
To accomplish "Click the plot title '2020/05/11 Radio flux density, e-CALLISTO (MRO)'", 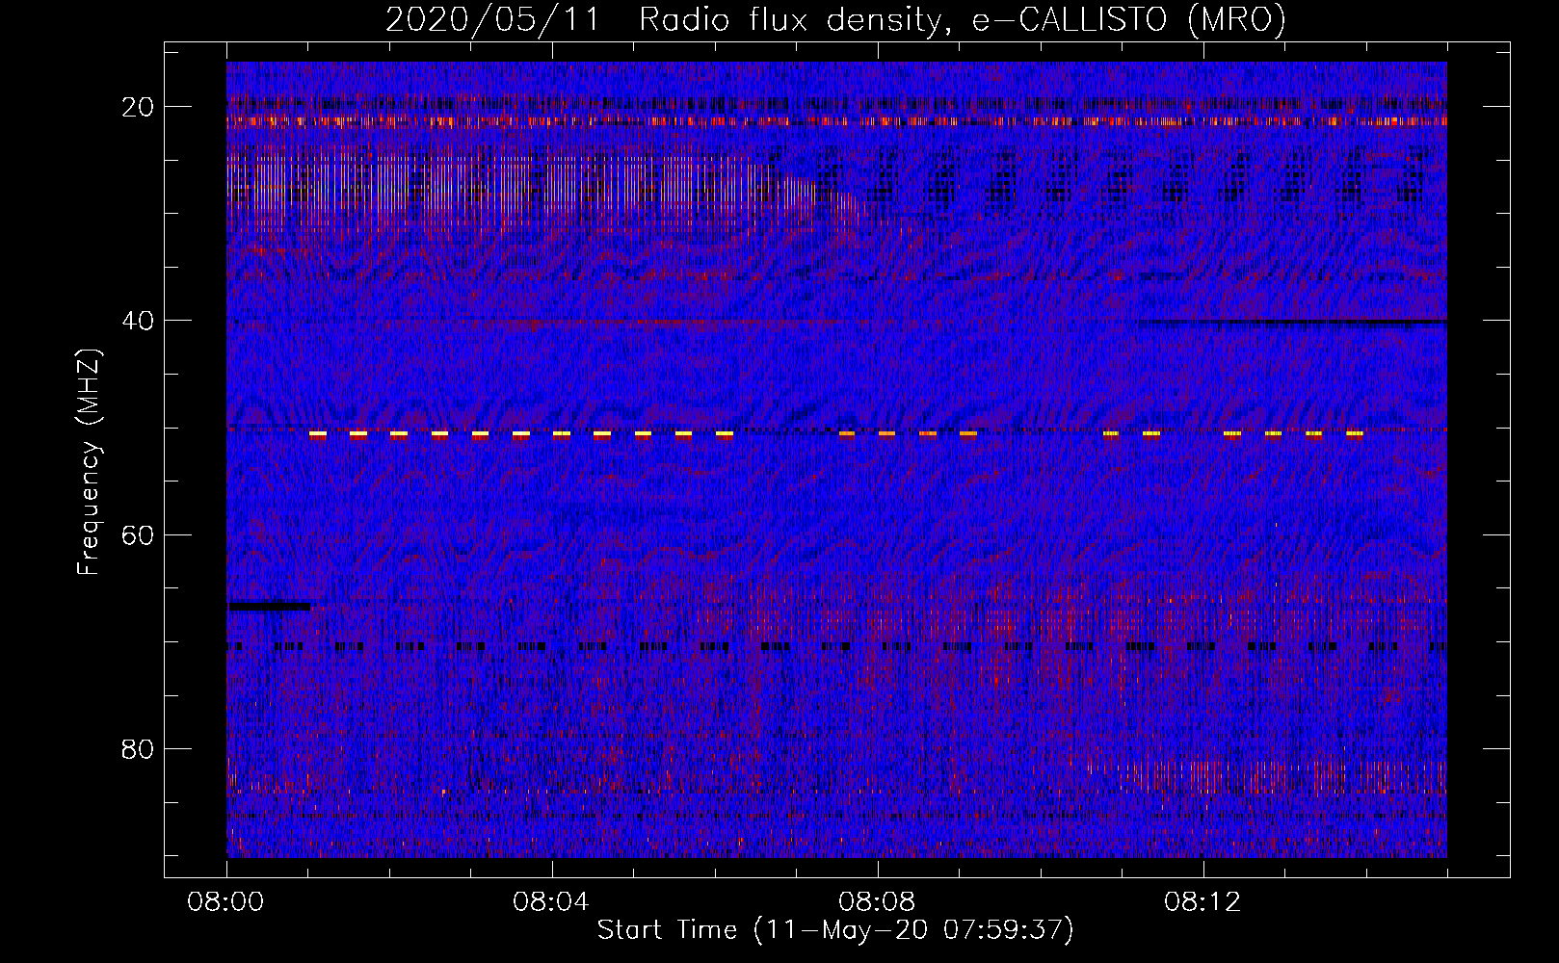I will [x=835, y=19].
